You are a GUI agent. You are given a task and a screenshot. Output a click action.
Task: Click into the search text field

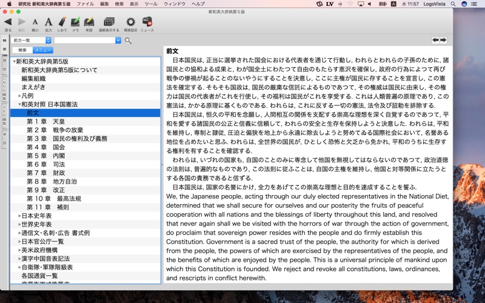(85, 40)
